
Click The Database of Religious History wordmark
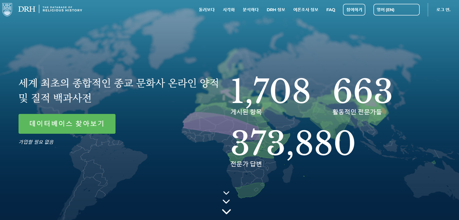coord(62,9)
